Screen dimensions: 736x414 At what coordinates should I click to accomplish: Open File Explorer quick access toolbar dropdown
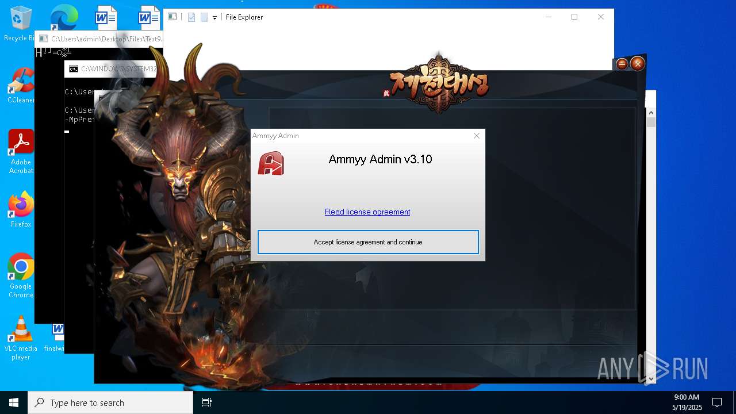(214, 17)
